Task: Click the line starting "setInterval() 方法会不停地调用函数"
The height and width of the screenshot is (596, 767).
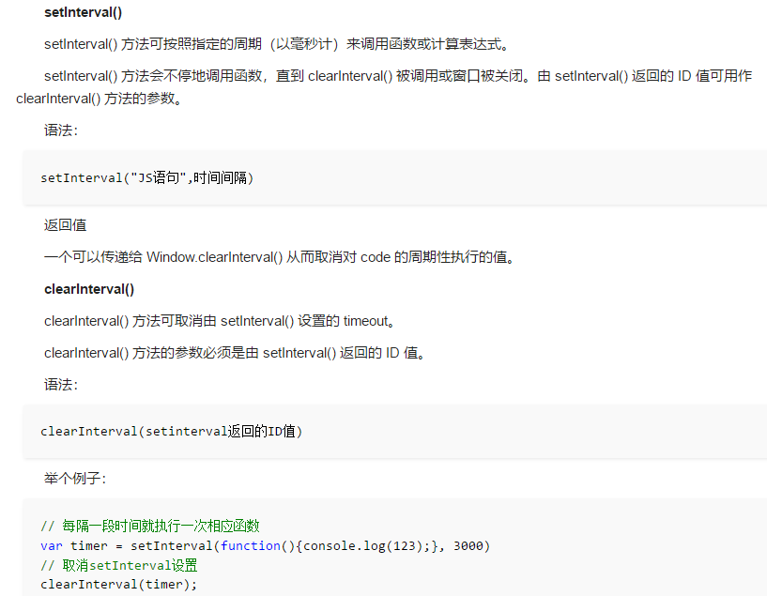Action: (398, 76)
